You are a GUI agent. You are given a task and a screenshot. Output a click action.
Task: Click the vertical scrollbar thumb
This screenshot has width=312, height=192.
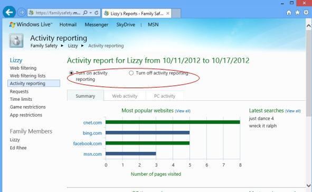click(309, 73)
